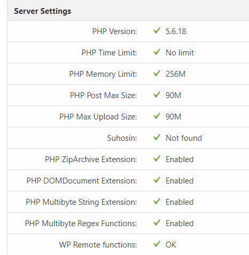Screen dimensions: 249x255
Task: Select the Multibyte Regex Functions check icon
Action: coord(157,223)
